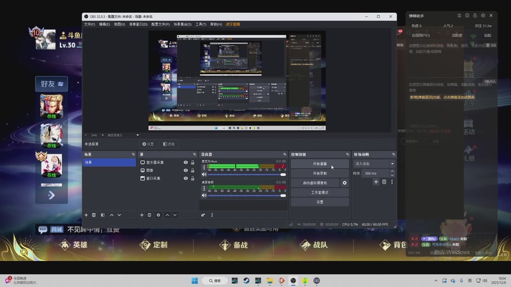Open orange Huya Live menu item
The image size is (511, 287).
(x=233, y=24)
